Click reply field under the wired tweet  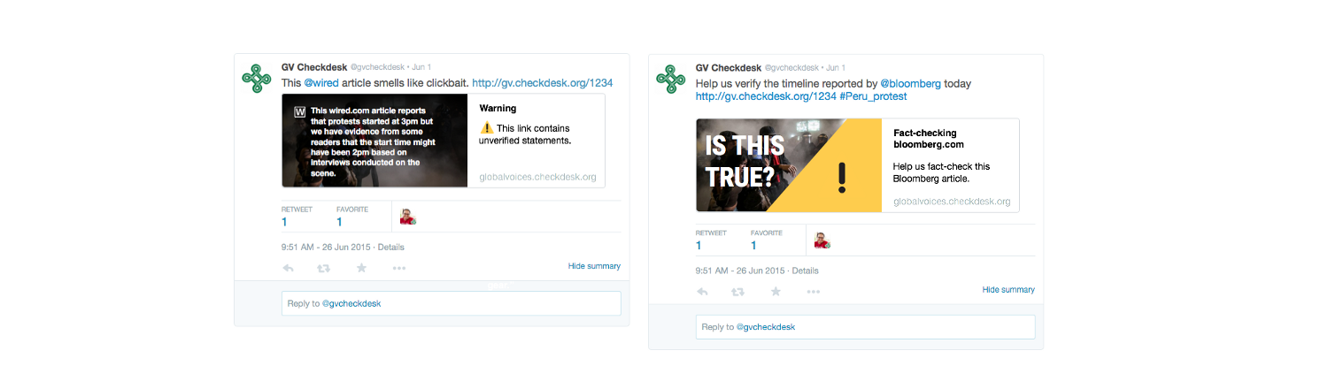click(x=452, y=303)
